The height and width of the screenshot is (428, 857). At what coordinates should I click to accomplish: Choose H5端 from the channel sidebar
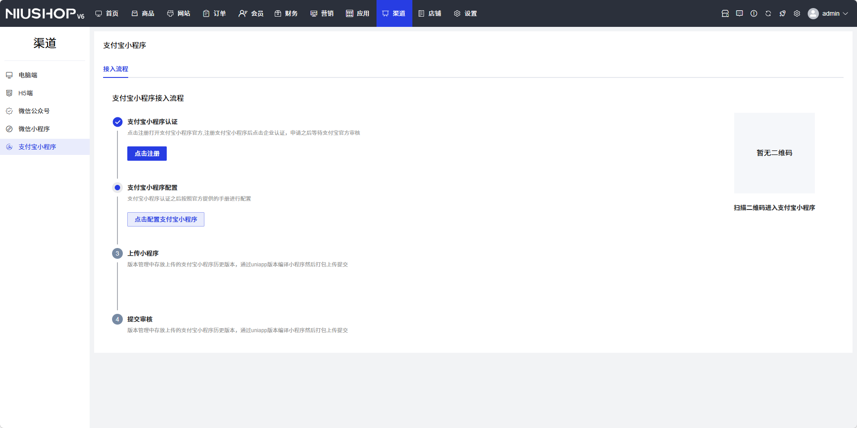click(26, 93)
